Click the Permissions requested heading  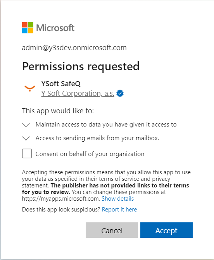(81, 66)
